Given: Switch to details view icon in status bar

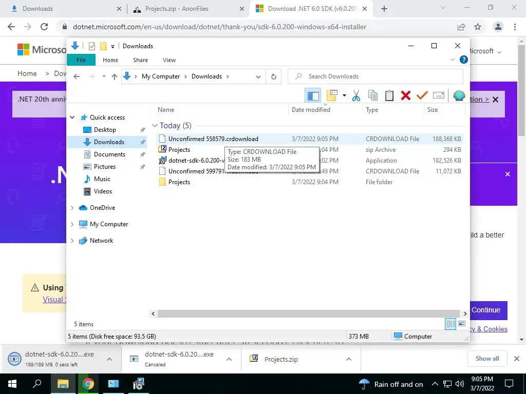Looking at the screenshot, I should [450, 324].
